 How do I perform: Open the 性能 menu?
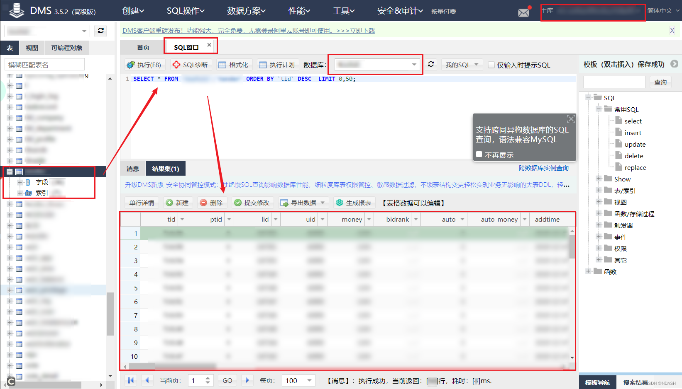pyautogui.click(x=299, y=11)
